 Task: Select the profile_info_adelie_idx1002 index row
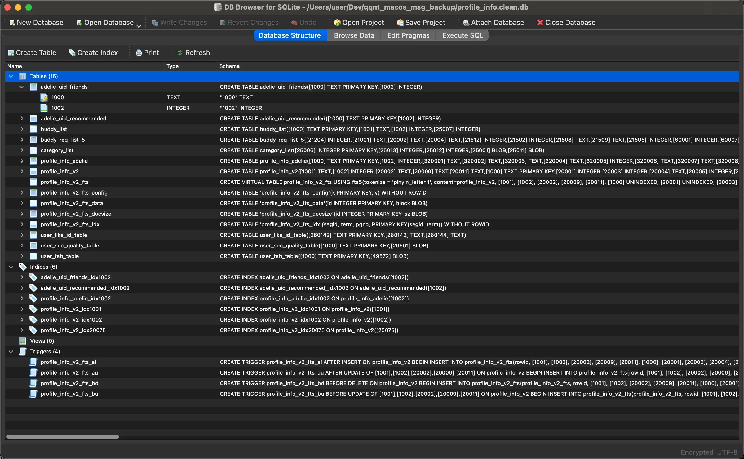point(372,299)
